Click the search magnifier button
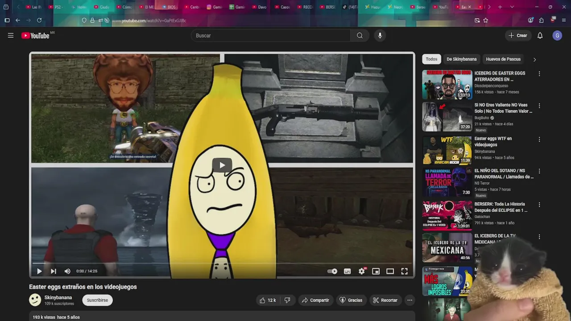This screenshot has width=571, height=321. pyautogui.click(x=360, y=36)
